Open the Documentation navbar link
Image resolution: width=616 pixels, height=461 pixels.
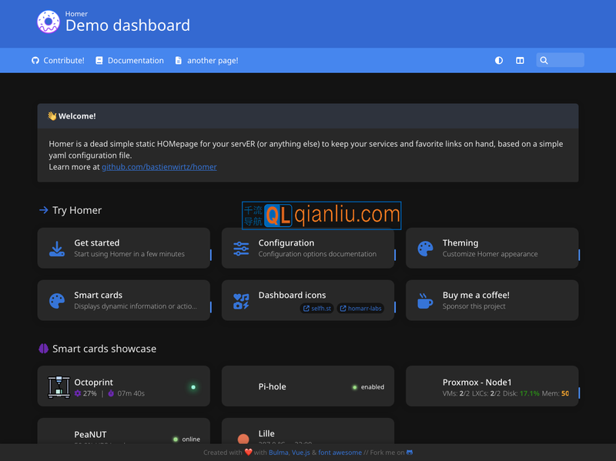[129, 60]
